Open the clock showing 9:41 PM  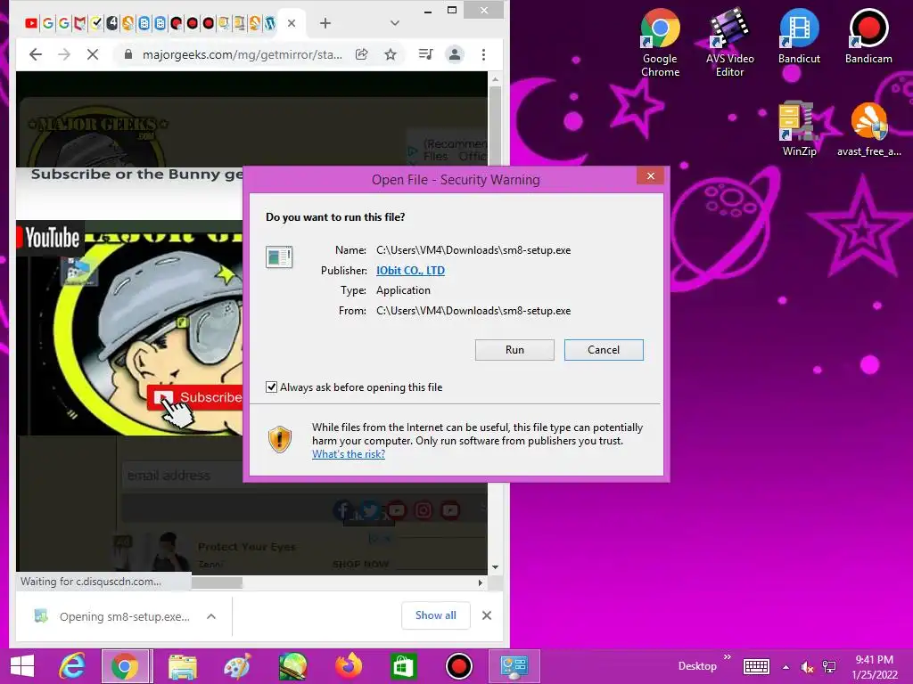(x=875, y=666)
